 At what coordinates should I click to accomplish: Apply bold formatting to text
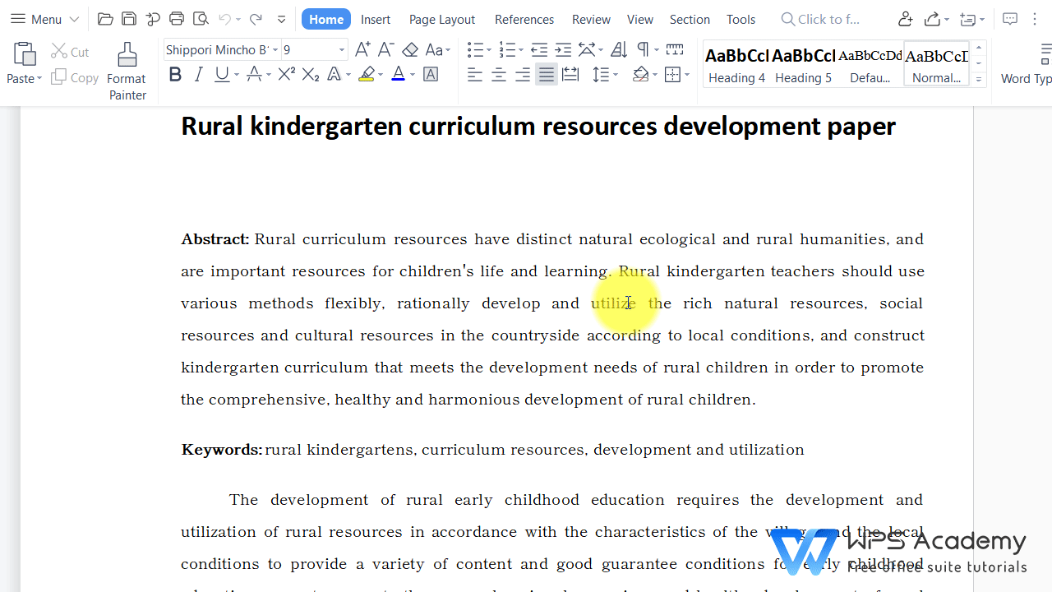[174, 74]
